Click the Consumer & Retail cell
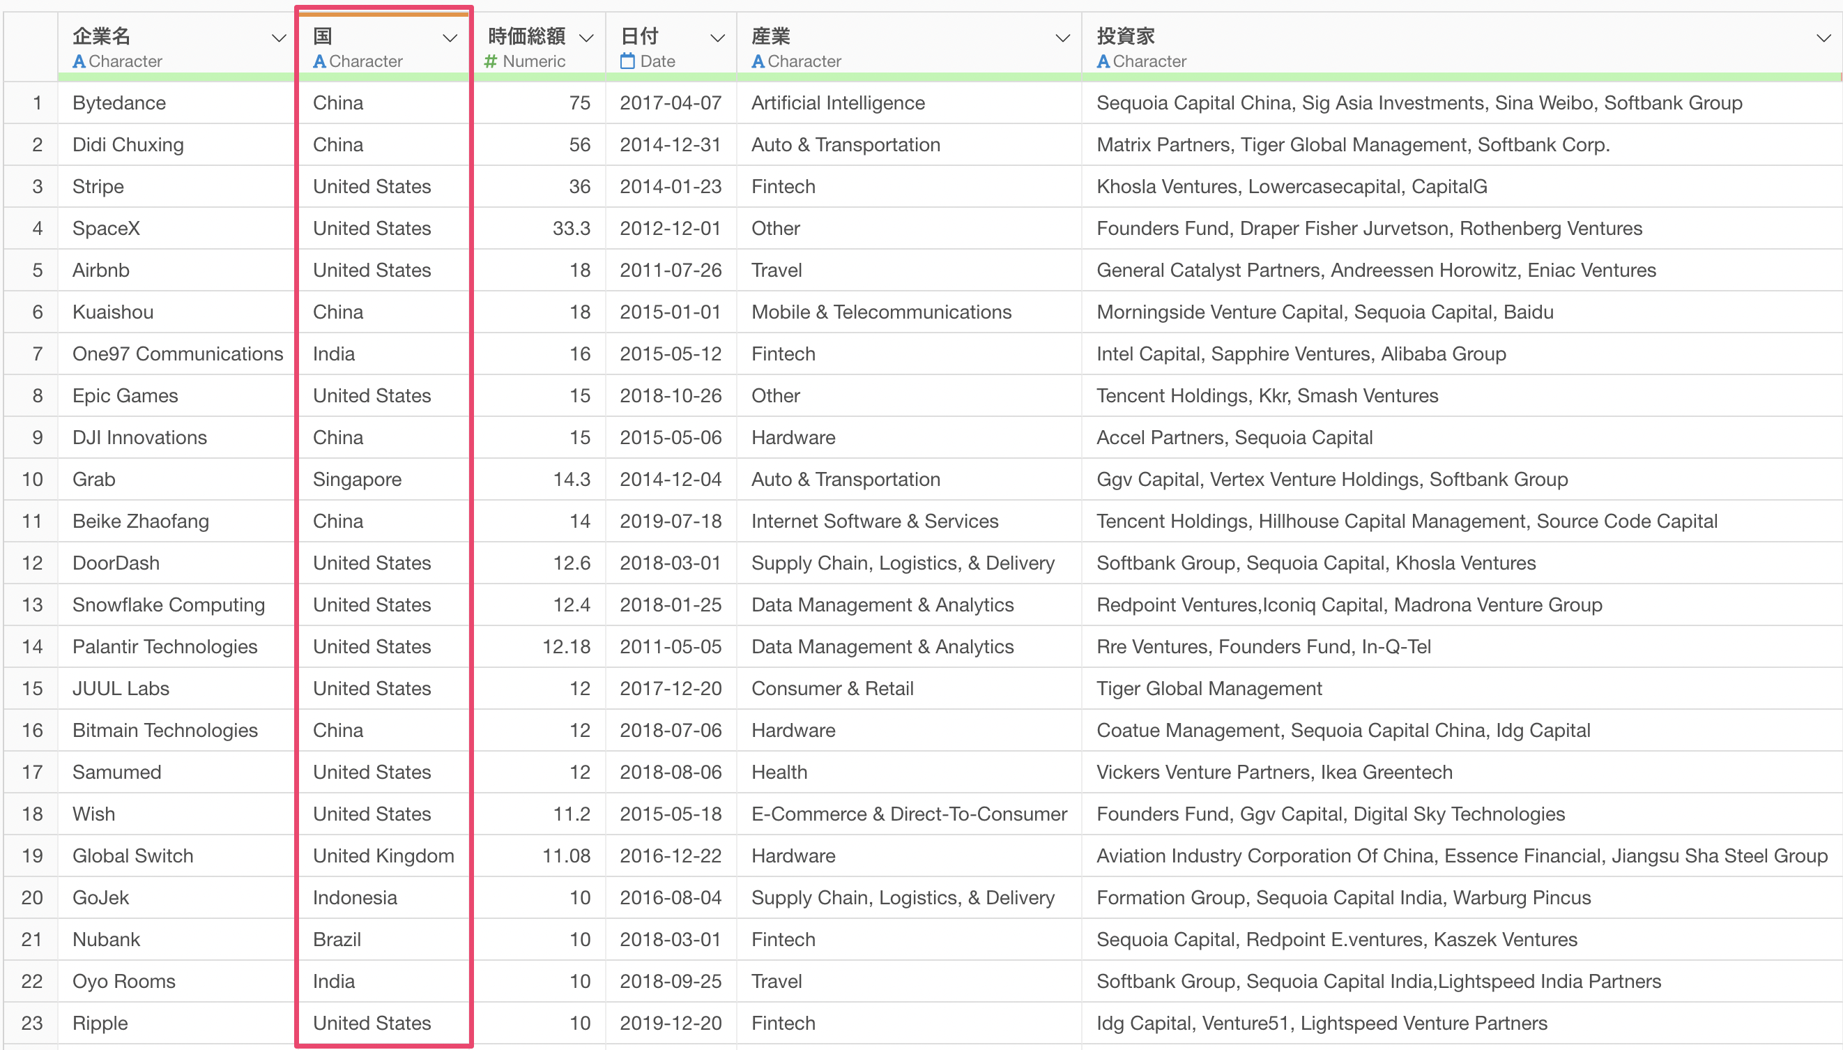The width and height of the screenshot is (1843, 1050). pyautogui.click(x=909, y=689)
